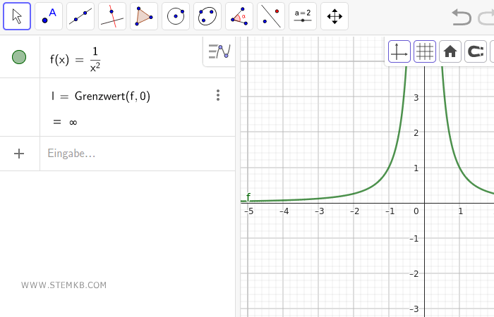Toggle axes display in graphics view

[399, 51]
